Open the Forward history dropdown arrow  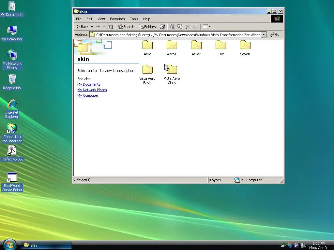tap(104, 27)
